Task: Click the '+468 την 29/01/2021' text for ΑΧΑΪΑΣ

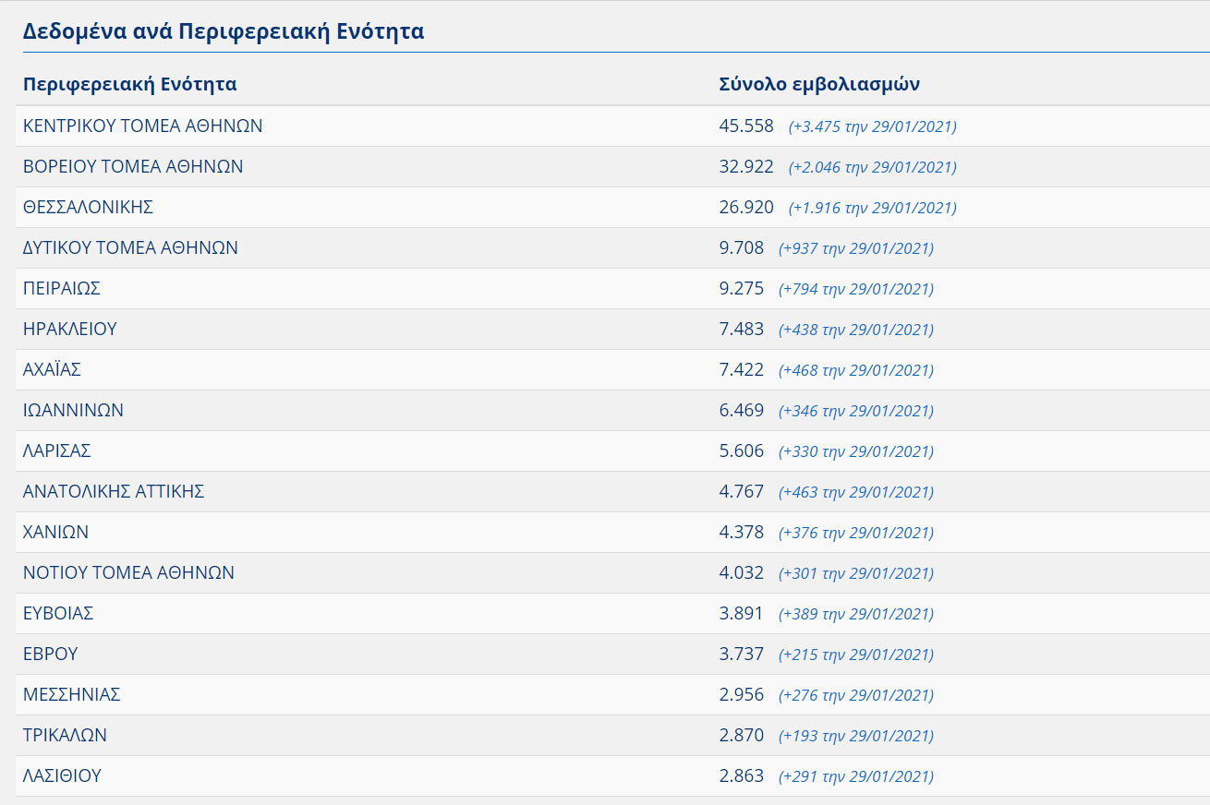Action: [855, 371]
